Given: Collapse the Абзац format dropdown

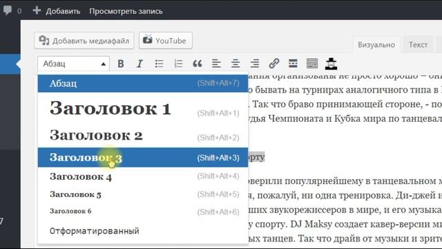Looking at the screenshot, I should click(73, 64).
